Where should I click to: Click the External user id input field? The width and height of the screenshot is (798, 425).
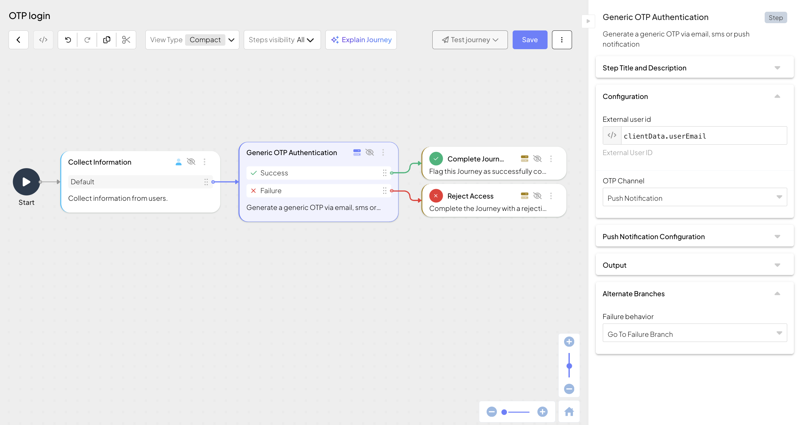coord(703,136)
